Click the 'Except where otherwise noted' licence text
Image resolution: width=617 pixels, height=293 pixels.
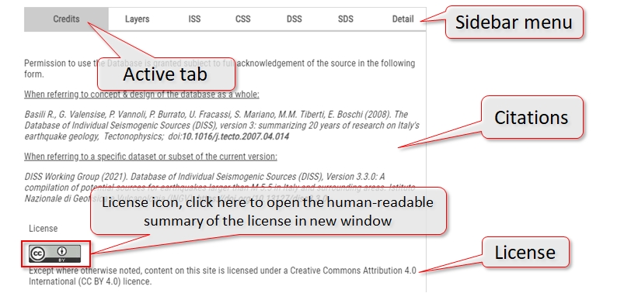[x=222, y=276]
